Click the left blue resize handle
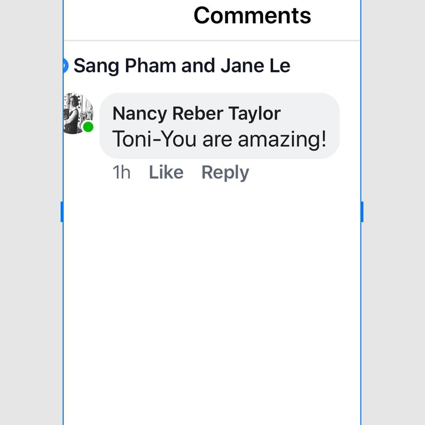 [62, 212]
